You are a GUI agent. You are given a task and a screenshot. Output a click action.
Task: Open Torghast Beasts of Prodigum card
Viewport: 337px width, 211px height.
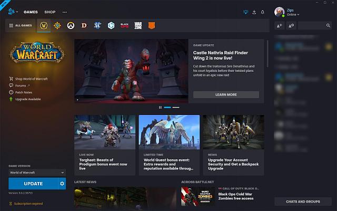(105, 145)
